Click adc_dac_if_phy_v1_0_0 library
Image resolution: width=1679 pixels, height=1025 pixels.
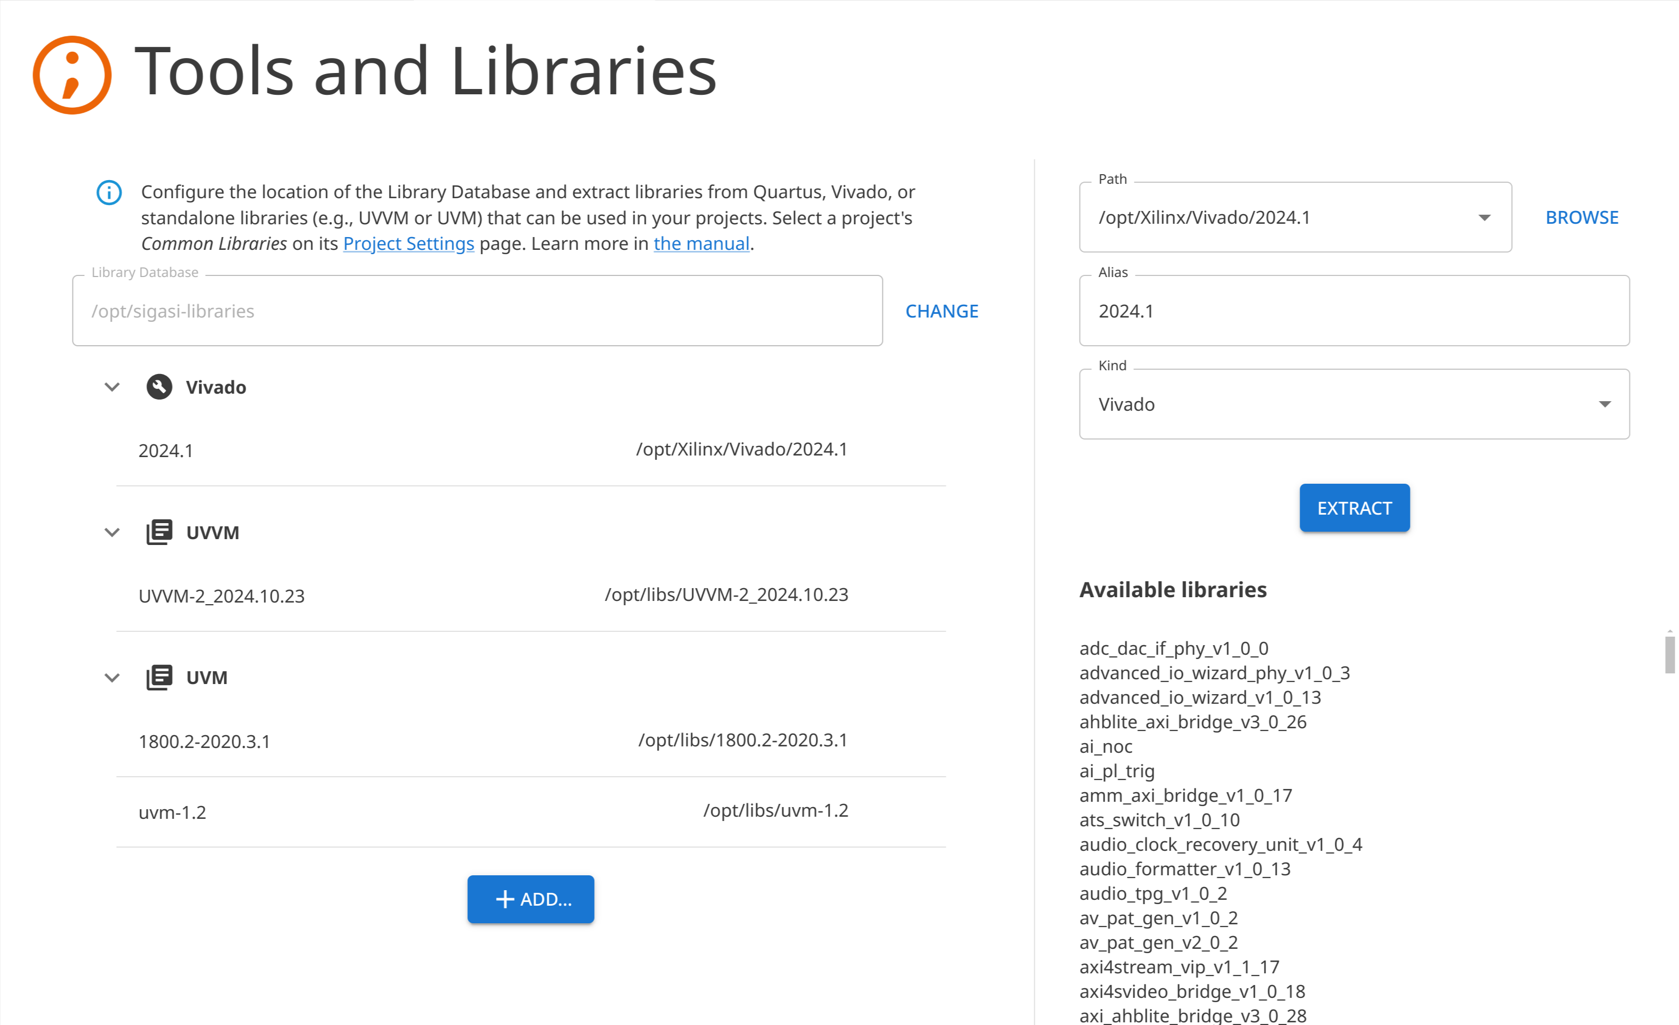[1173, 648]
